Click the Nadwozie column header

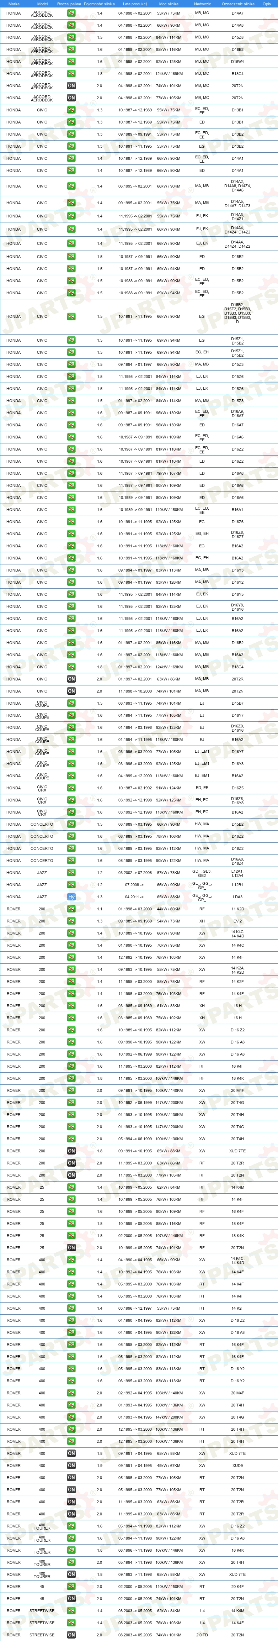202,4
